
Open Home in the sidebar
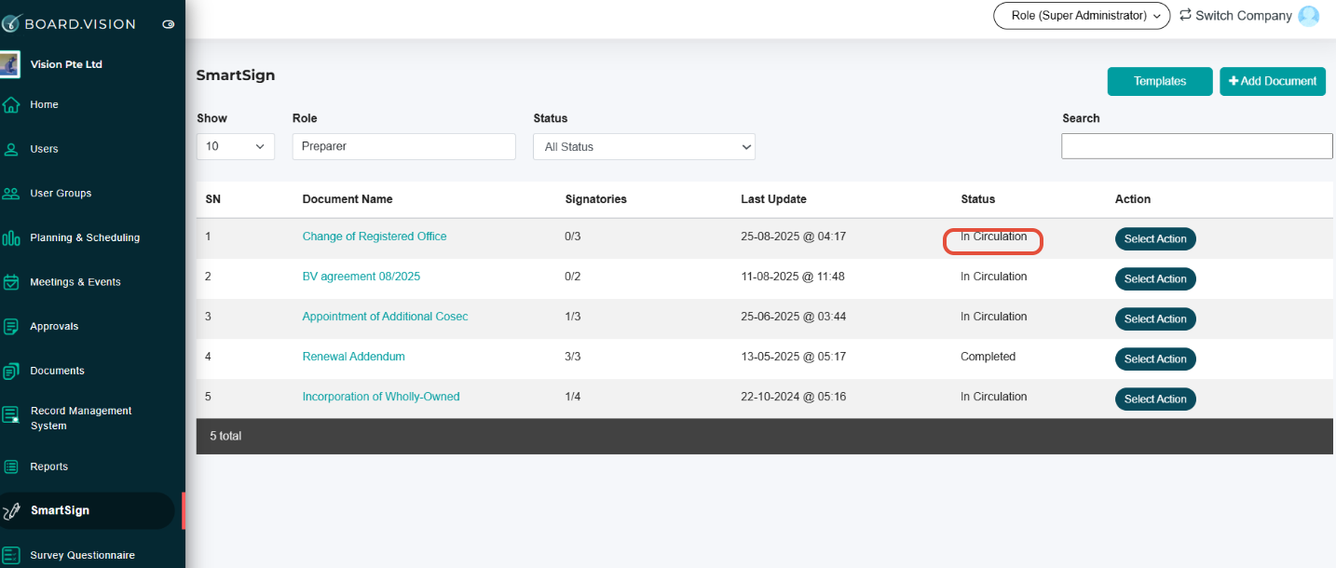44,105
